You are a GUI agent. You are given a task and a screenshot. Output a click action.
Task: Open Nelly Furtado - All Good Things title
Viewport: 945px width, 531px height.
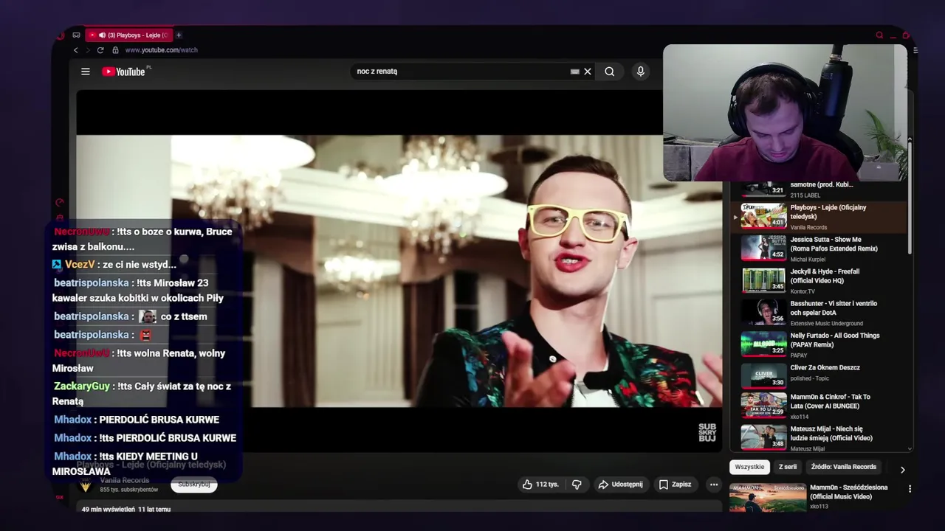point(834,340)
